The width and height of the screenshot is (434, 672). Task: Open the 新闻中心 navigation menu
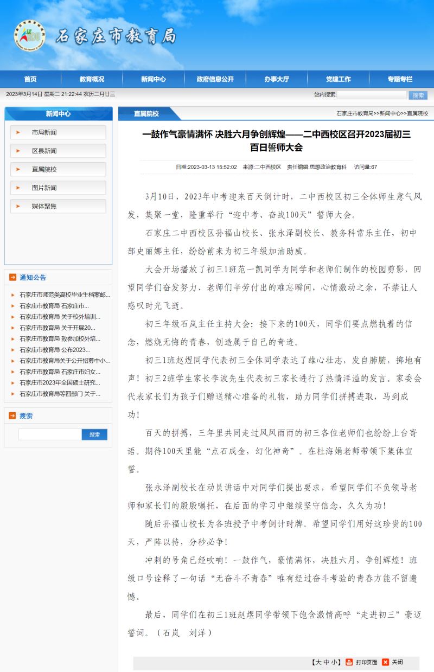click(154, 79)
